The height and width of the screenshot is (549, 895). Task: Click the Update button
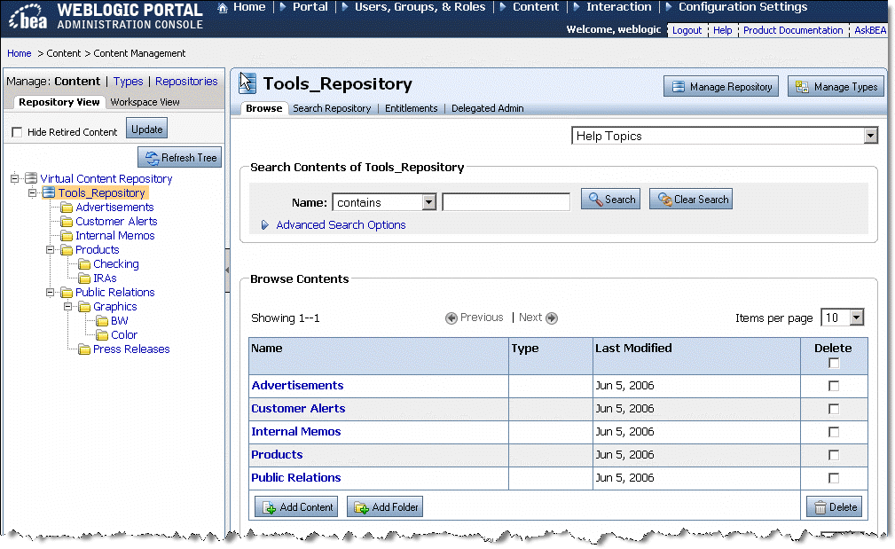(145, 128)
